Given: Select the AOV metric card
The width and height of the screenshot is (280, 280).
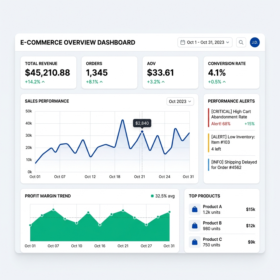Looking at the screenshot, I should [x=170, y=72].
